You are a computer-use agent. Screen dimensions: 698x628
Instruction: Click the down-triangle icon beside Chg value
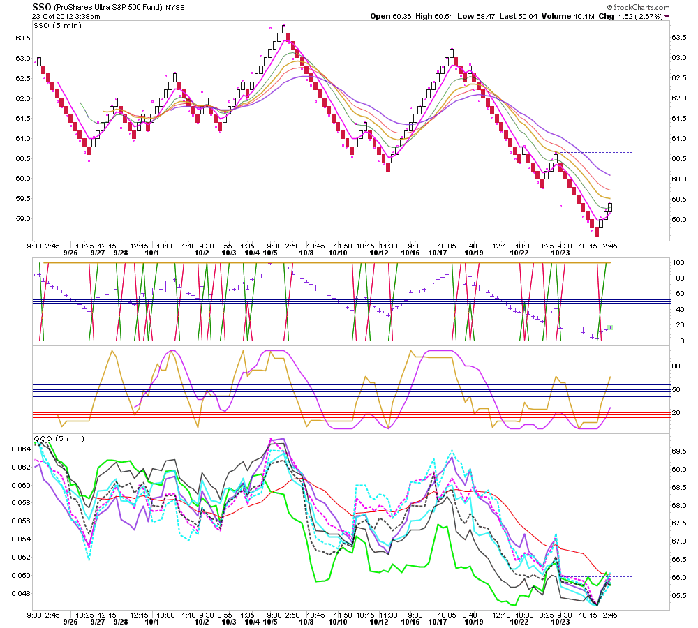[x=667, y=17]
